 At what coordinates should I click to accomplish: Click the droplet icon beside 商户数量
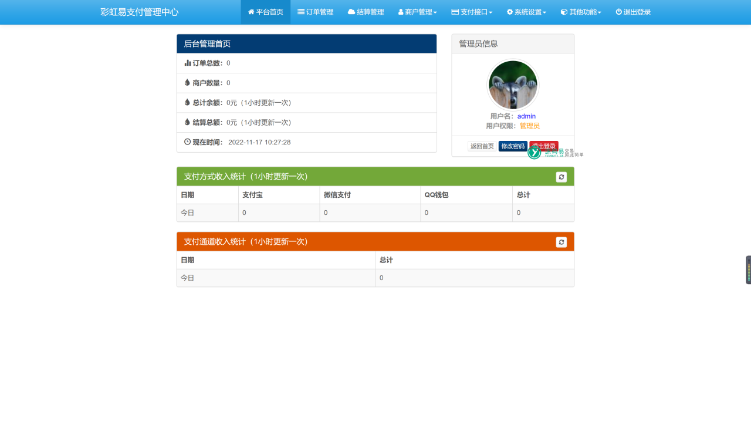tap(187, 83)
